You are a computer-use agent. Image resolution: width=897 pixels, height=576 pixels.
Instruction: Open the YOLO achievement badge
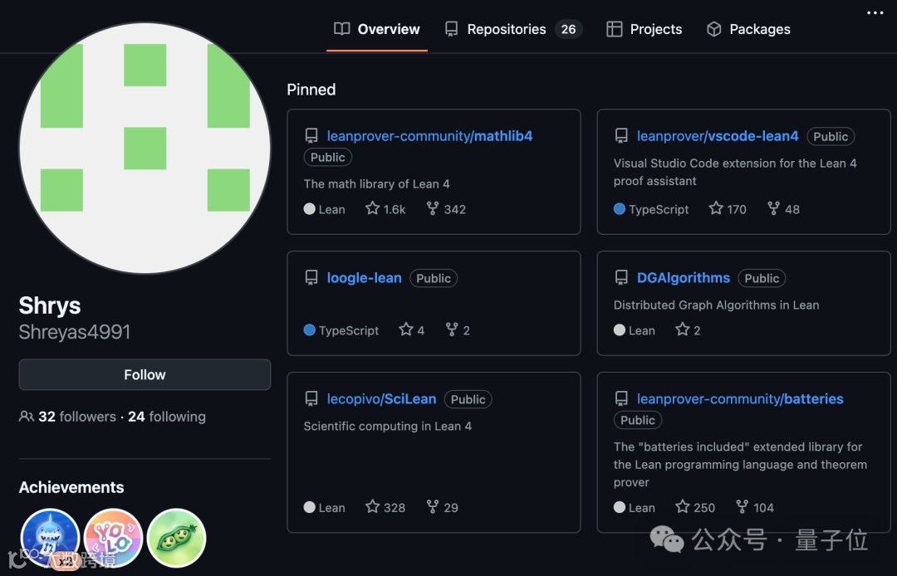pyautogui.click(x=113, y=539)
